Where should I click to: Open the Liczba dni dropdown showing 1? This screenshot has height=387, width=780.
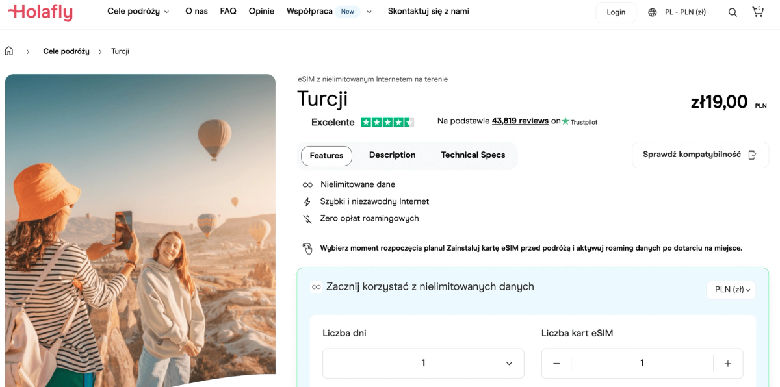(x=423, y=363)
